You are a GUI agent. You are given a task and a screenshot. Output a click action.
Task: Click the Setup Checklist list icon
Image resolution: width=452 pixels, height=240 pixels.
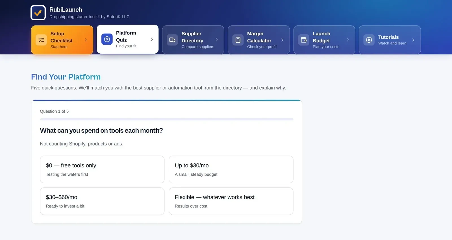41,40
